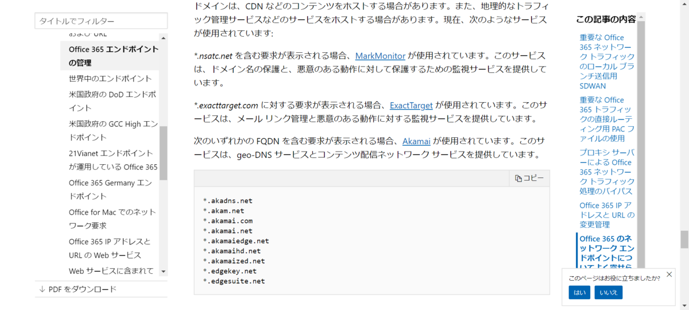Open the MarkMonitor link
689x310 pixels.
tap(380, 56)
